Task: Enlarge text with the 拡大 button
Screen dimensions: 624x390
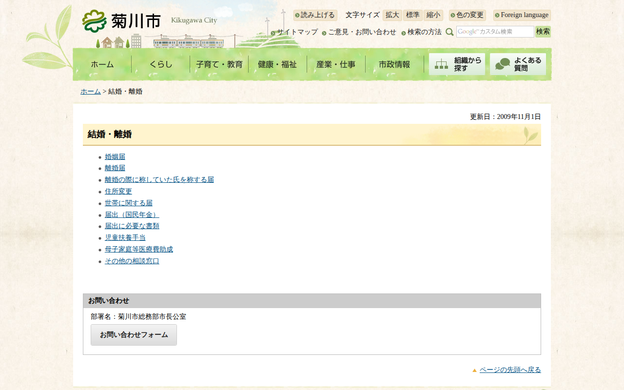Action: click(x=392, y=15)
